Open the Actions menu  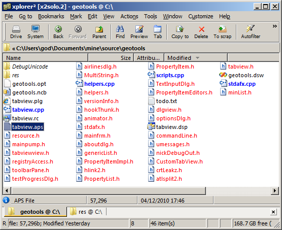point(129,16)
